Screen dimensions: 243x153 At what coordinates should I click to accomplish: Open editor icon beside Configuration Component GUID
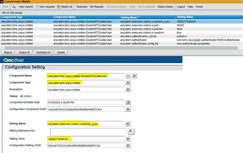pyautogui.click(x=128, y=109)
